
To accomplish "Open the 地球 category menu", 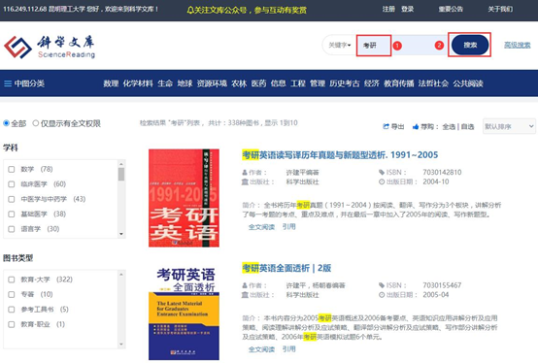I will tap(185, 83).
